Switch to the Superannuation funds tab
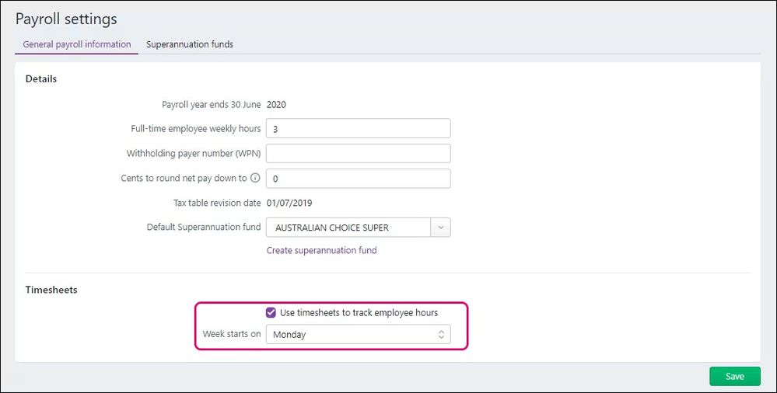The image size is (777, 393). click(190, 44)
